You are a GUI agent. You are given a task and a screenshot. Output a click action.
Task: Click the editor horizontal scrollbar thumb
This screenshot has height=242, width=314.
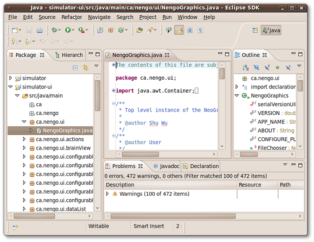[x=140, y=154]
